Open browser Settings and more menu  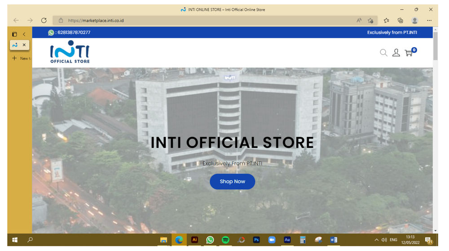429,20
